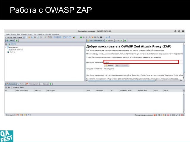Open the Правка menu
Screen dimensions: 190x142
[x=13, y=34]
